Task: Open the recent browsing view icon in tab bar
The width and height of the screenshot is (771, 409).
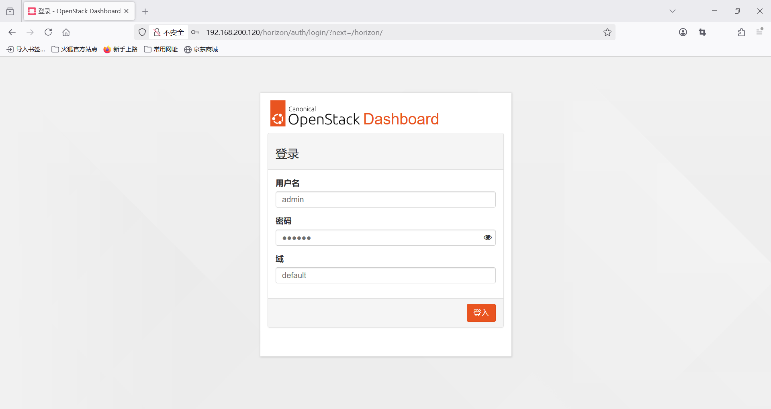Action: pos(10,11)
